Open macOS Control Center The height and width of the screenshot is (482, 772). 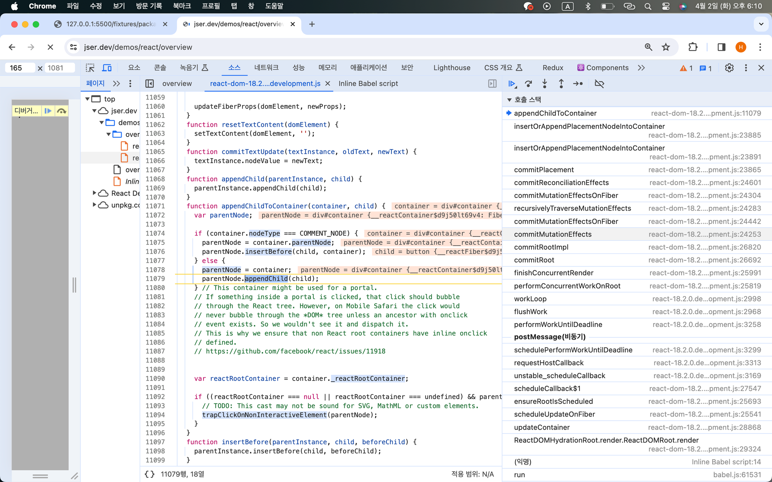(665, 6)
